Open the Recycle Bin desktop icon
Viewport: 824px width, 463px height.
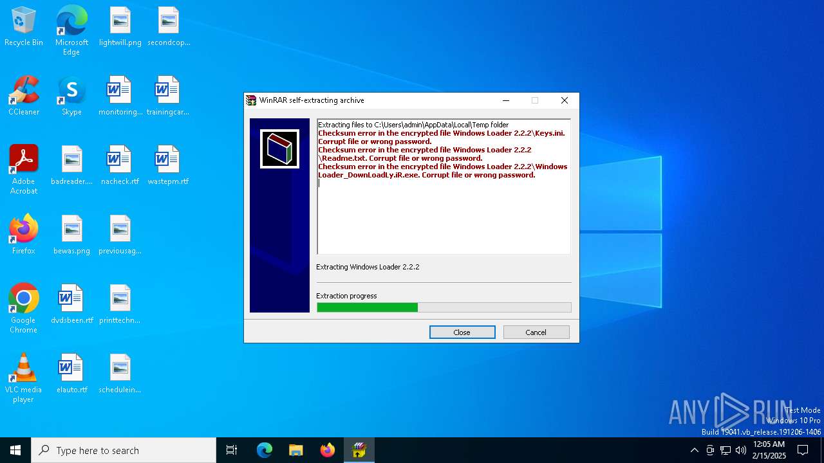24,26
